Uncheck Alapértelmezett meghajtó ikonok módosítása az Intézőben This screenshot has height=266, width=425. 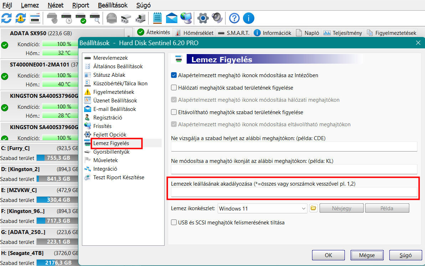(x=174, y=75)
